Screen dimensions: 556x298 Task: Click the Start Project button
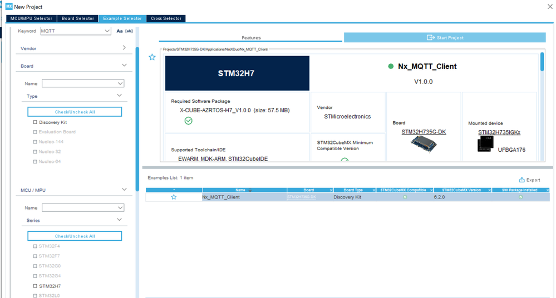pyautogui.click(x=445, y=38)
